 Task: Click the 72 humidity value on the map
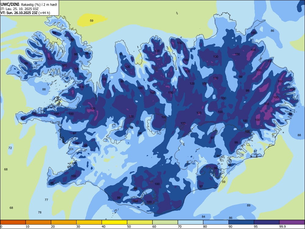pos(10,148)
